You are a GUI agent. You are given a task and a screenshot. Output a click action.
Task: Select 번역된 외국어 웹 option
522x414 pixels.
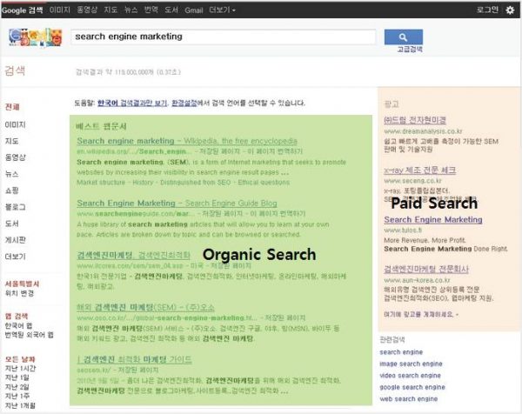(29, 335)
